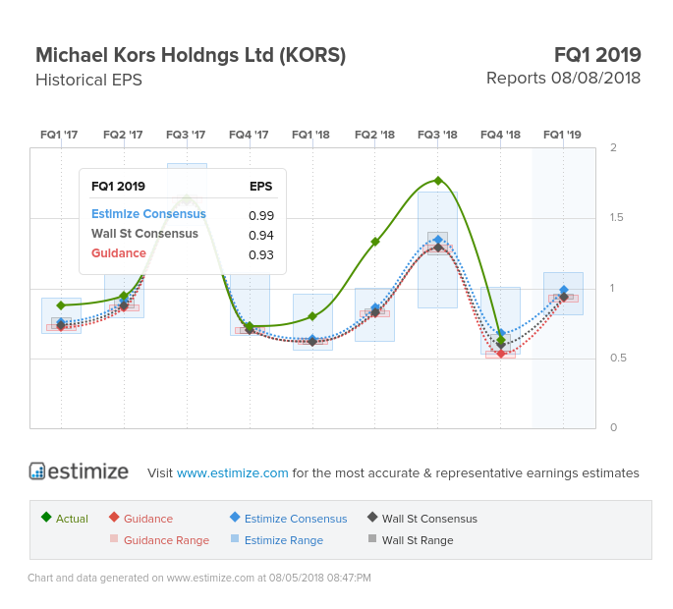Click the Actual legend label
Screen dimensions: 673x609
tap(72, 519)
